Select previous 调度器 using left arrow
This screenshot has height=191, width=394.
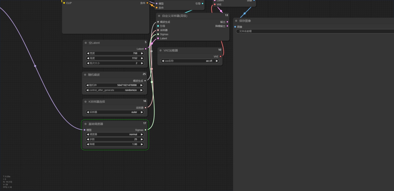[x=88, y=134]
